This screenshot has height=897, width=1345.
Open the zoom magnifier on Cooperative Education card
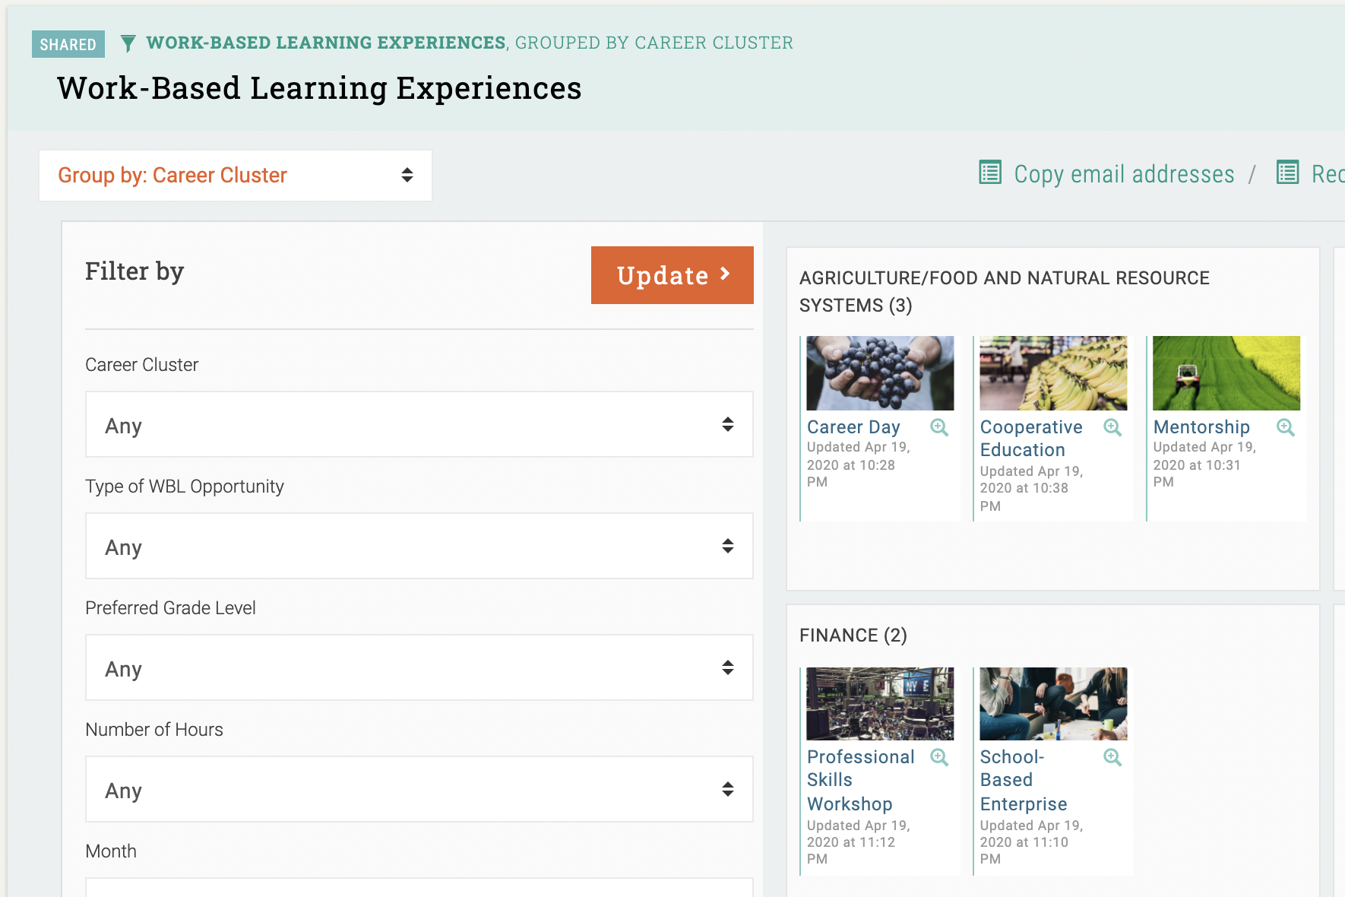tap(1113, 427)
